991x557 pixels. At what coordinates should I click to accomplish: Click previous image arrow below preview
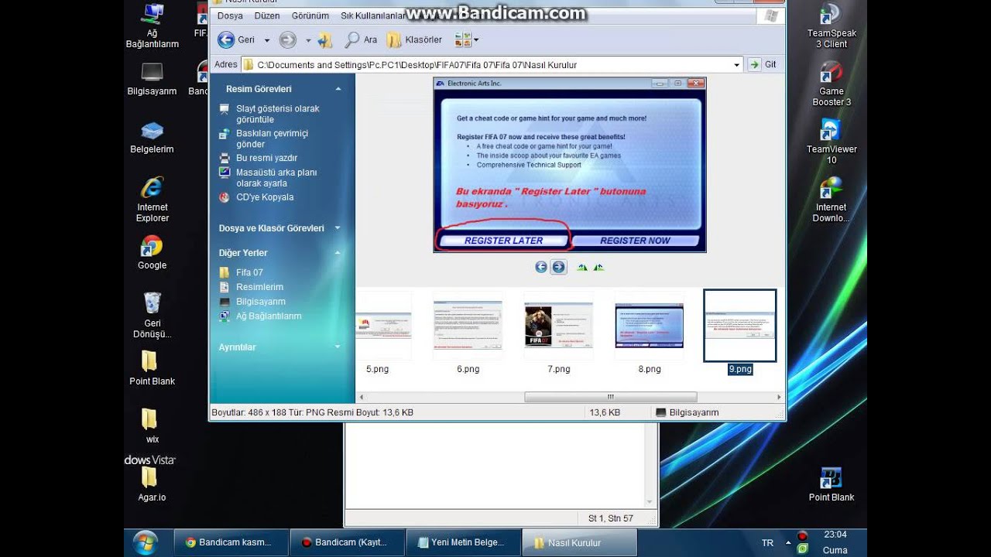coord(541,267)
